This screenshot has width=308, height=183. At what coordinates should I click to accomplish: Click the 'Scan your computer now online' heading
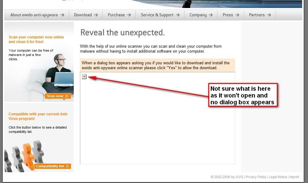pyautogui.click(x=36, y=39)
